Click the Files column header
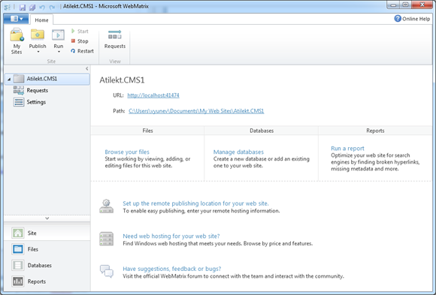This screenshot has height=295, width=436. click(147, 131)
